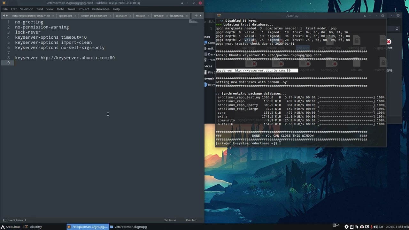This screenshot has width=409, height=230.
Task: Close the users.conf tab
Action: [x=130, y=16]
